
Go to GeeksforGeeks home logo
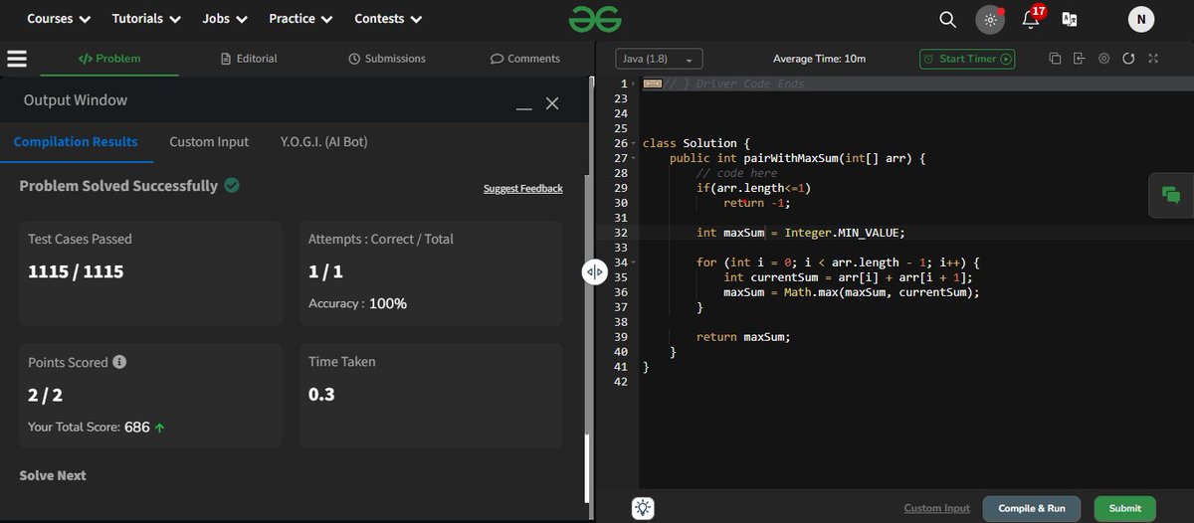pyautogui.click(x=595, y=19)
